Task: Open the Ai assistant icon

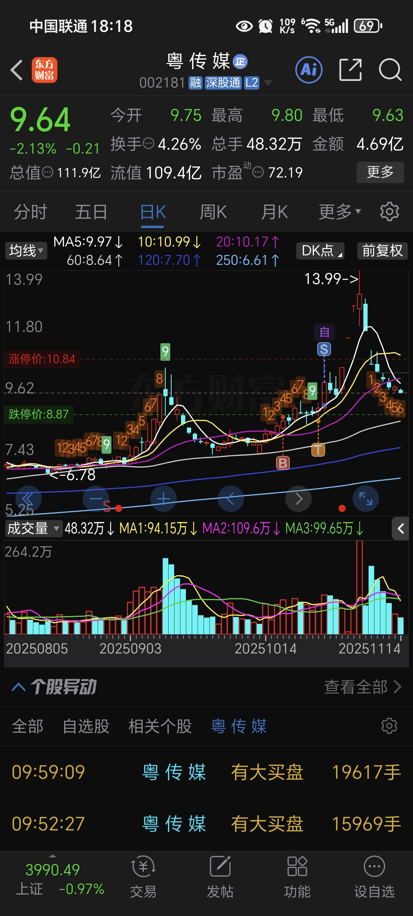Action: tap(308, 70)
